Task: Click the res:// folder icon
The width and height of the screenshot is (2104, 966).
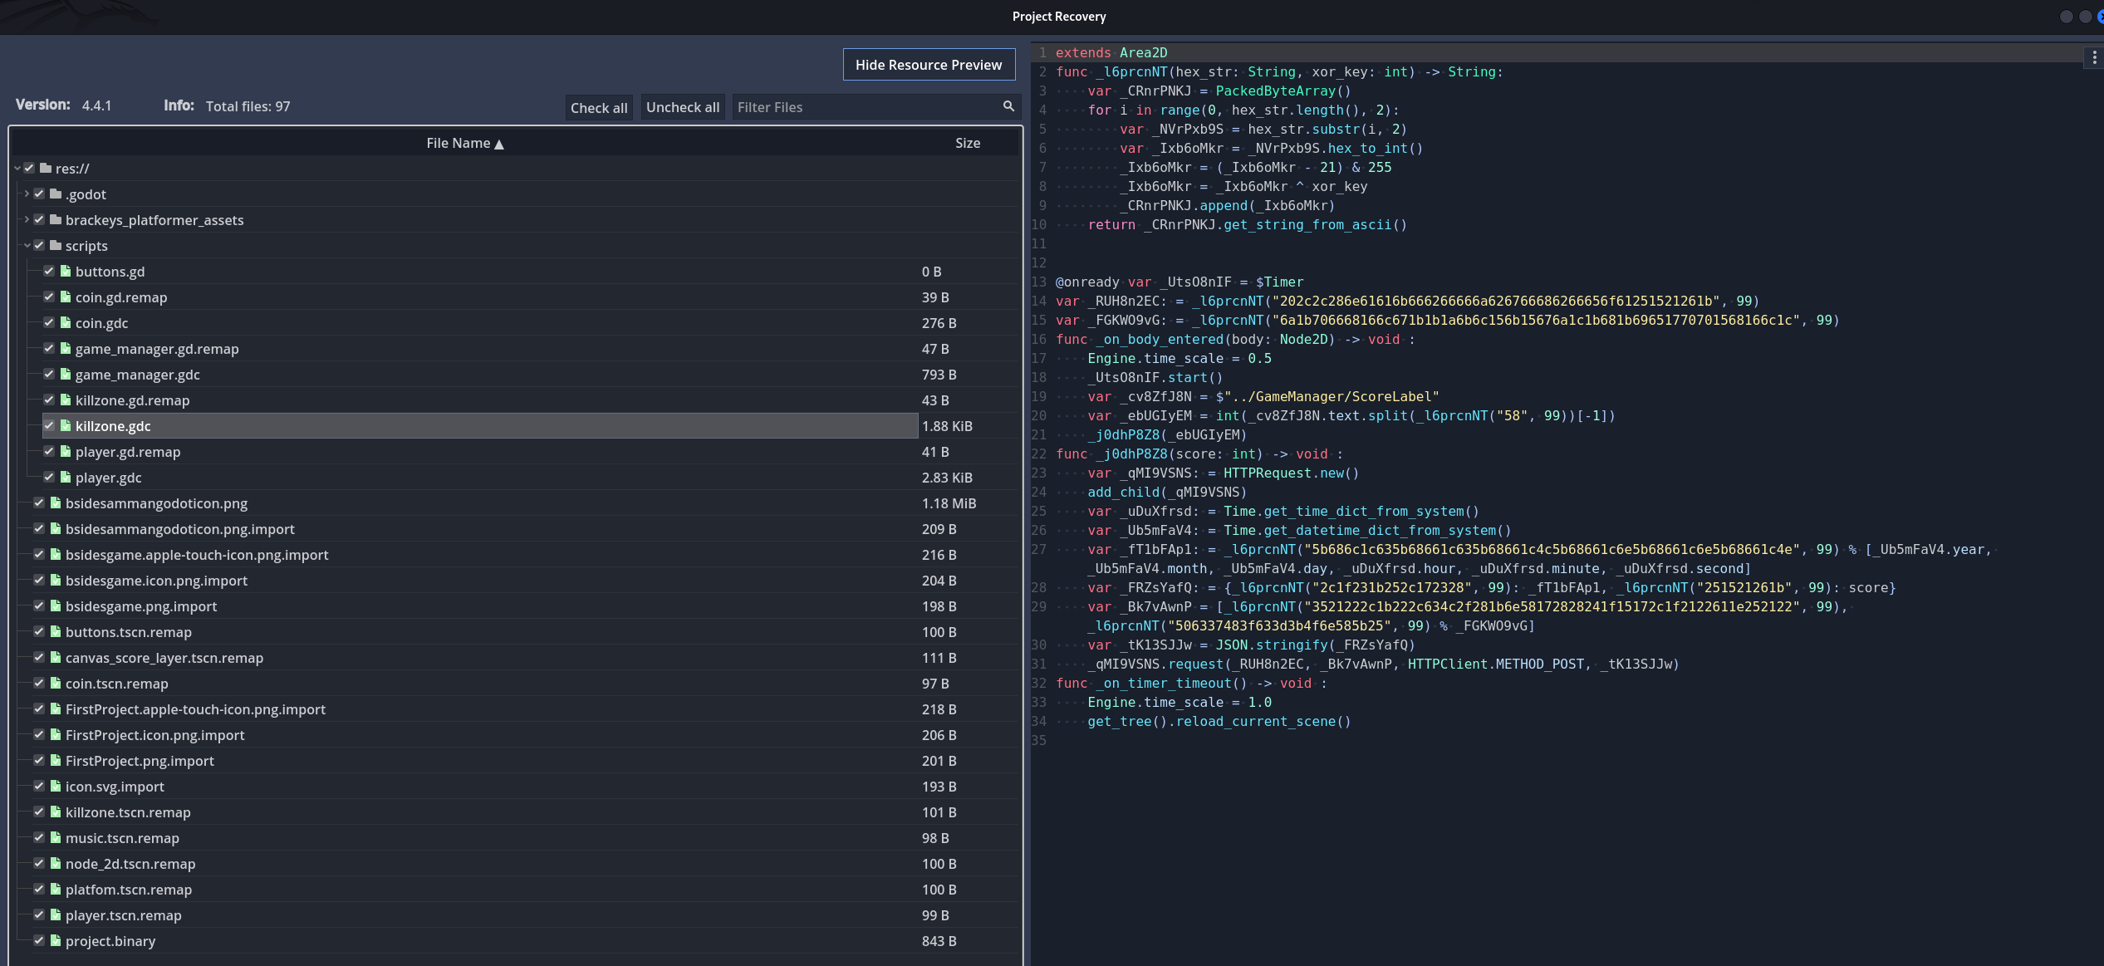Action: (46, 168)
